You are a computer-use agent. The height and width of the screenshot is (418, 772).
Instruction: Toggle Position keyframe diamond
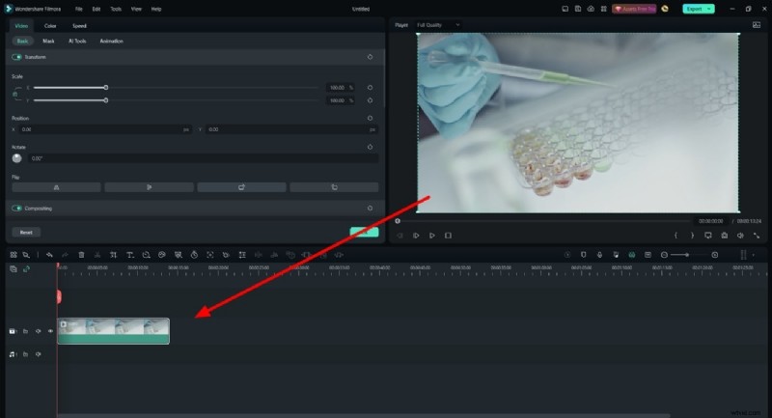coord(371,118)
